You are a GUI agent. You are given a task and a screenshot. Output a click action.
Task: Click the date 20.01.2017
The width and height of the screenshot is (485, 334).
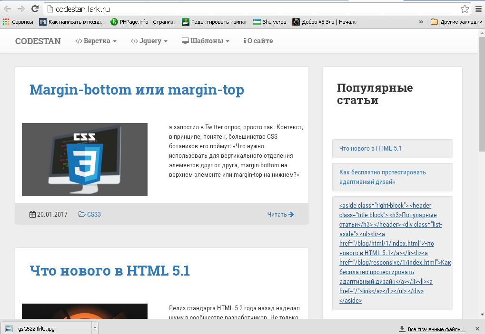pyautogui.click(x=52, y=214)
